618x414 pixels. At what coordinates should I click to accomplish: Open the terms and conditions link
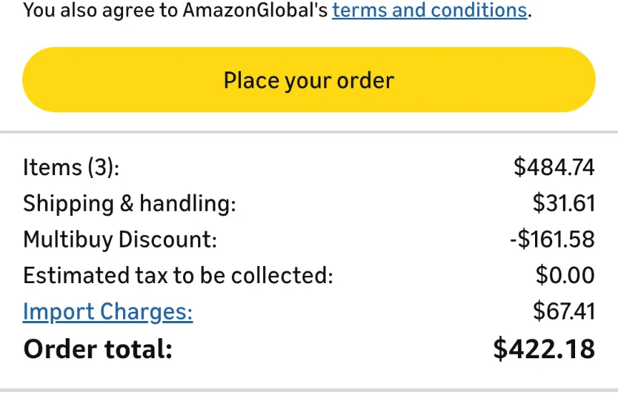coord(429,11)
